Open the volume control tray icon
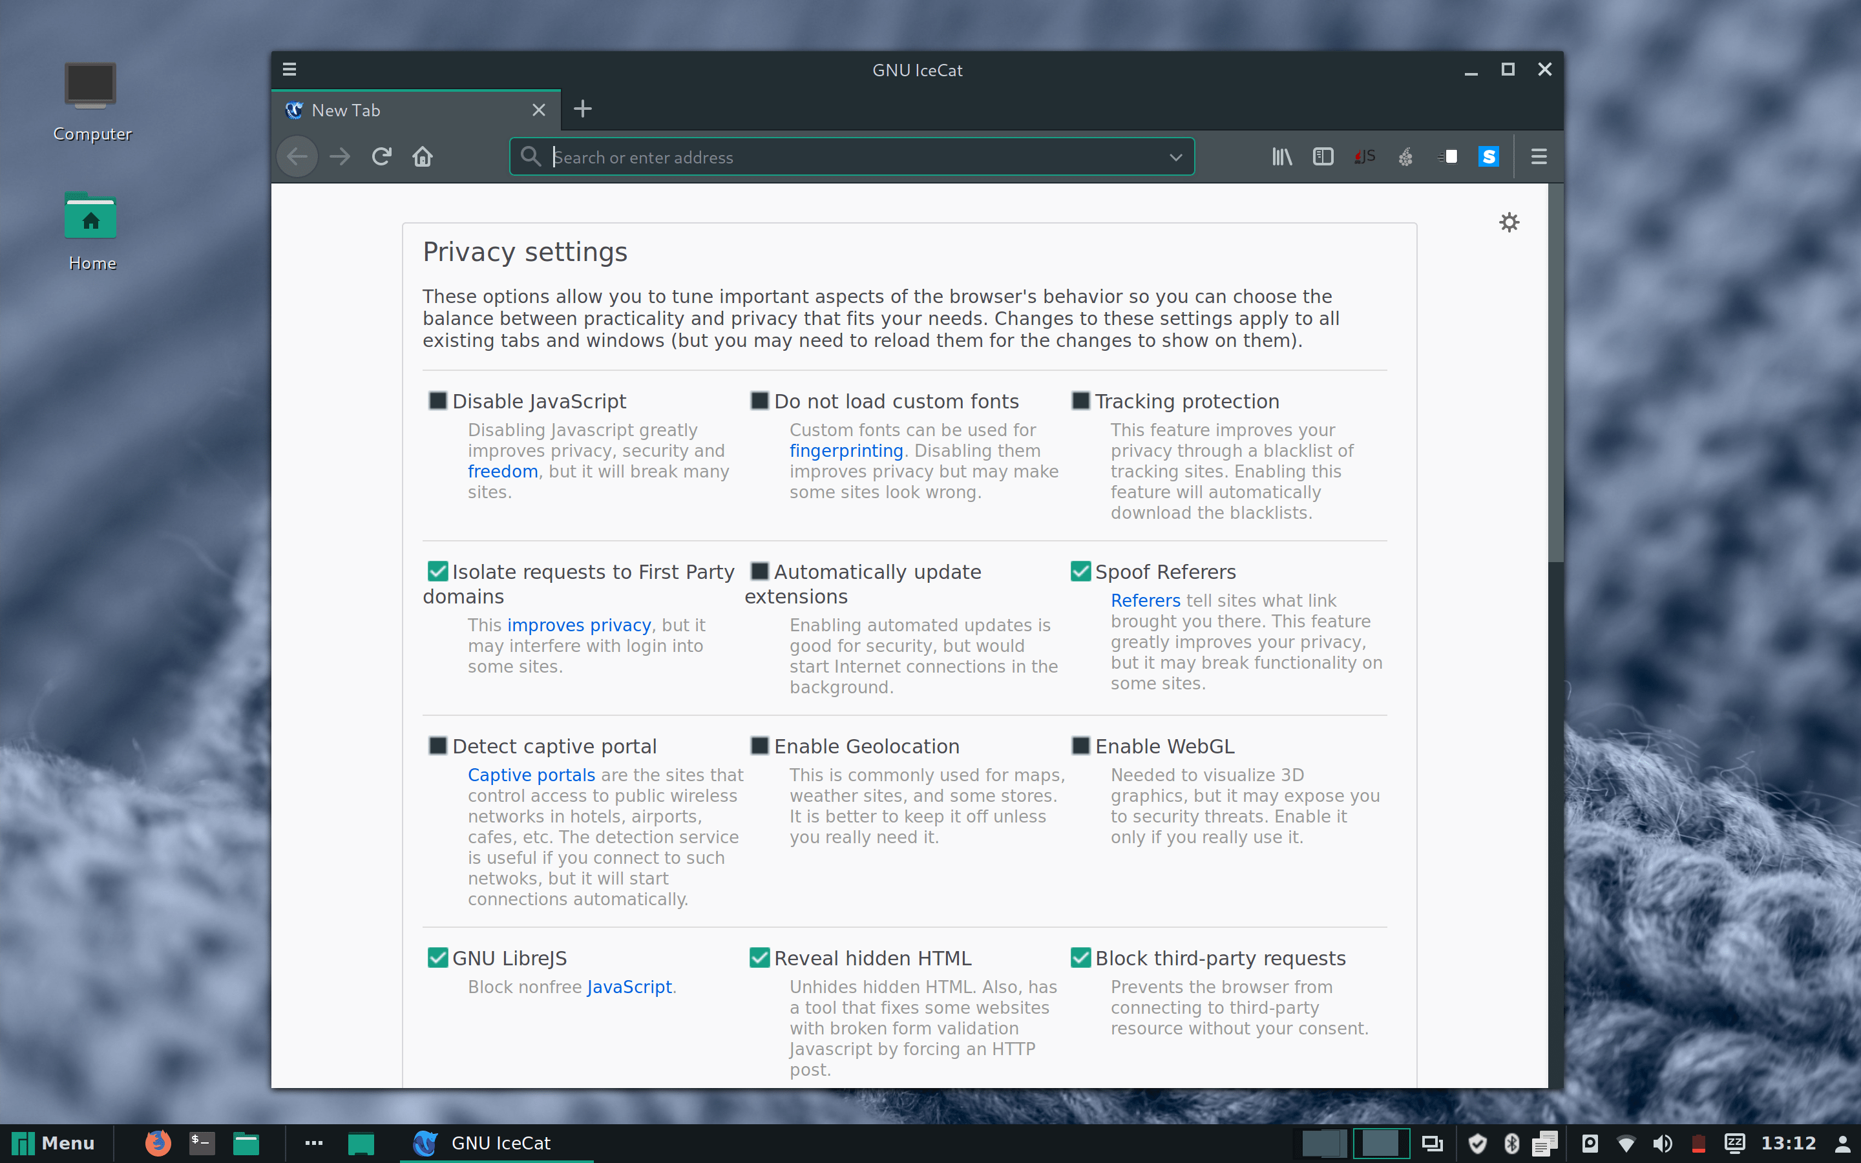This screenshot has height=1163, width=1861. 1662,1144
